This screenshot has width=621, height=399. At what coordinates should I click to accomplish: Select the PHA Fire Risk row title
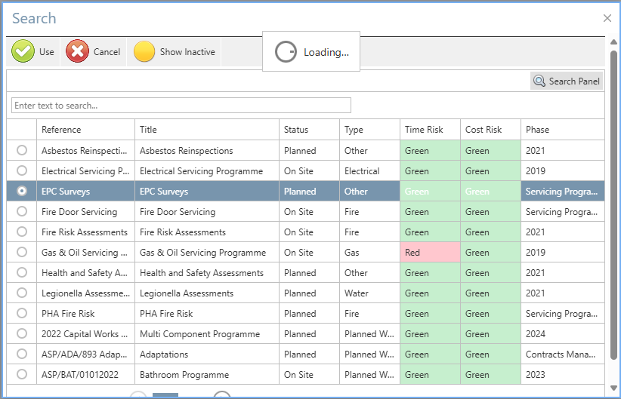pyautogui.click(x=166, y=314)
